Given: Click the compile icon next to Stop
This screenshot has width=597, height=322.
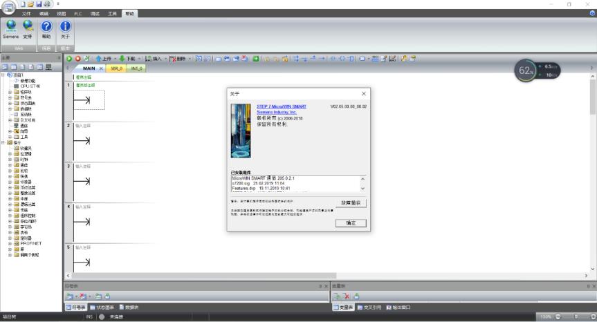Looking at the screenshot, I should pos(86,59).
